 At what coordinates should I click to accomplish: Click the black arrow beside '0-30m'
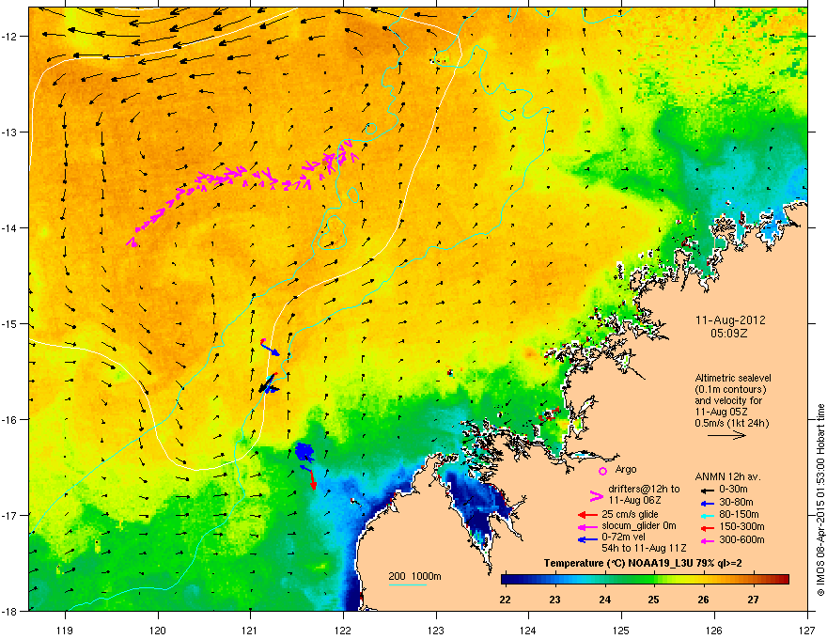click(708, 490)
